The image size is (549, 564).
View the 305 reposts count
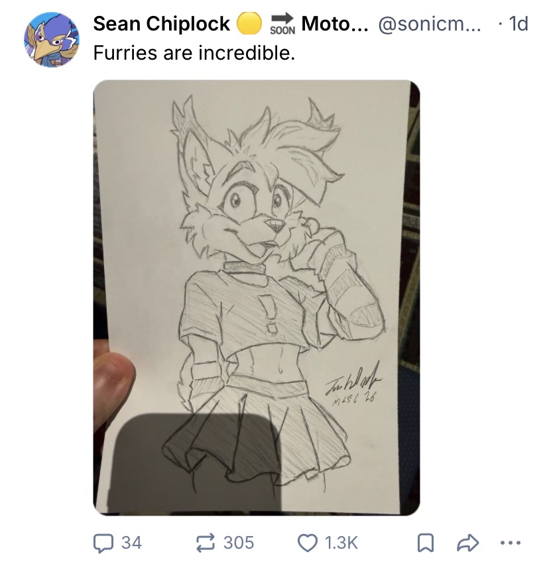(x=239, y=543)
